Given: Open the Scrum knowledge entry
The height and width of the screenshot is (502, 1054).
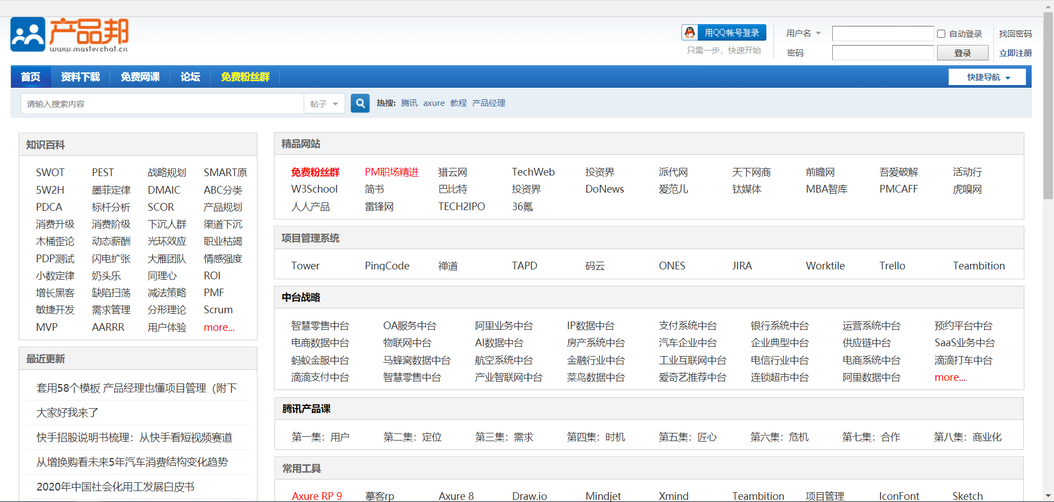Looking at the screenshot, I should (218, 309).
